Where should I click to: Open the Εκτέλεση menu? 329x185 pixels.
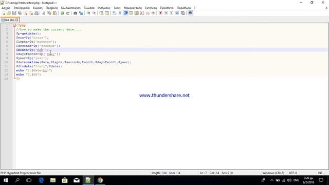151,8
